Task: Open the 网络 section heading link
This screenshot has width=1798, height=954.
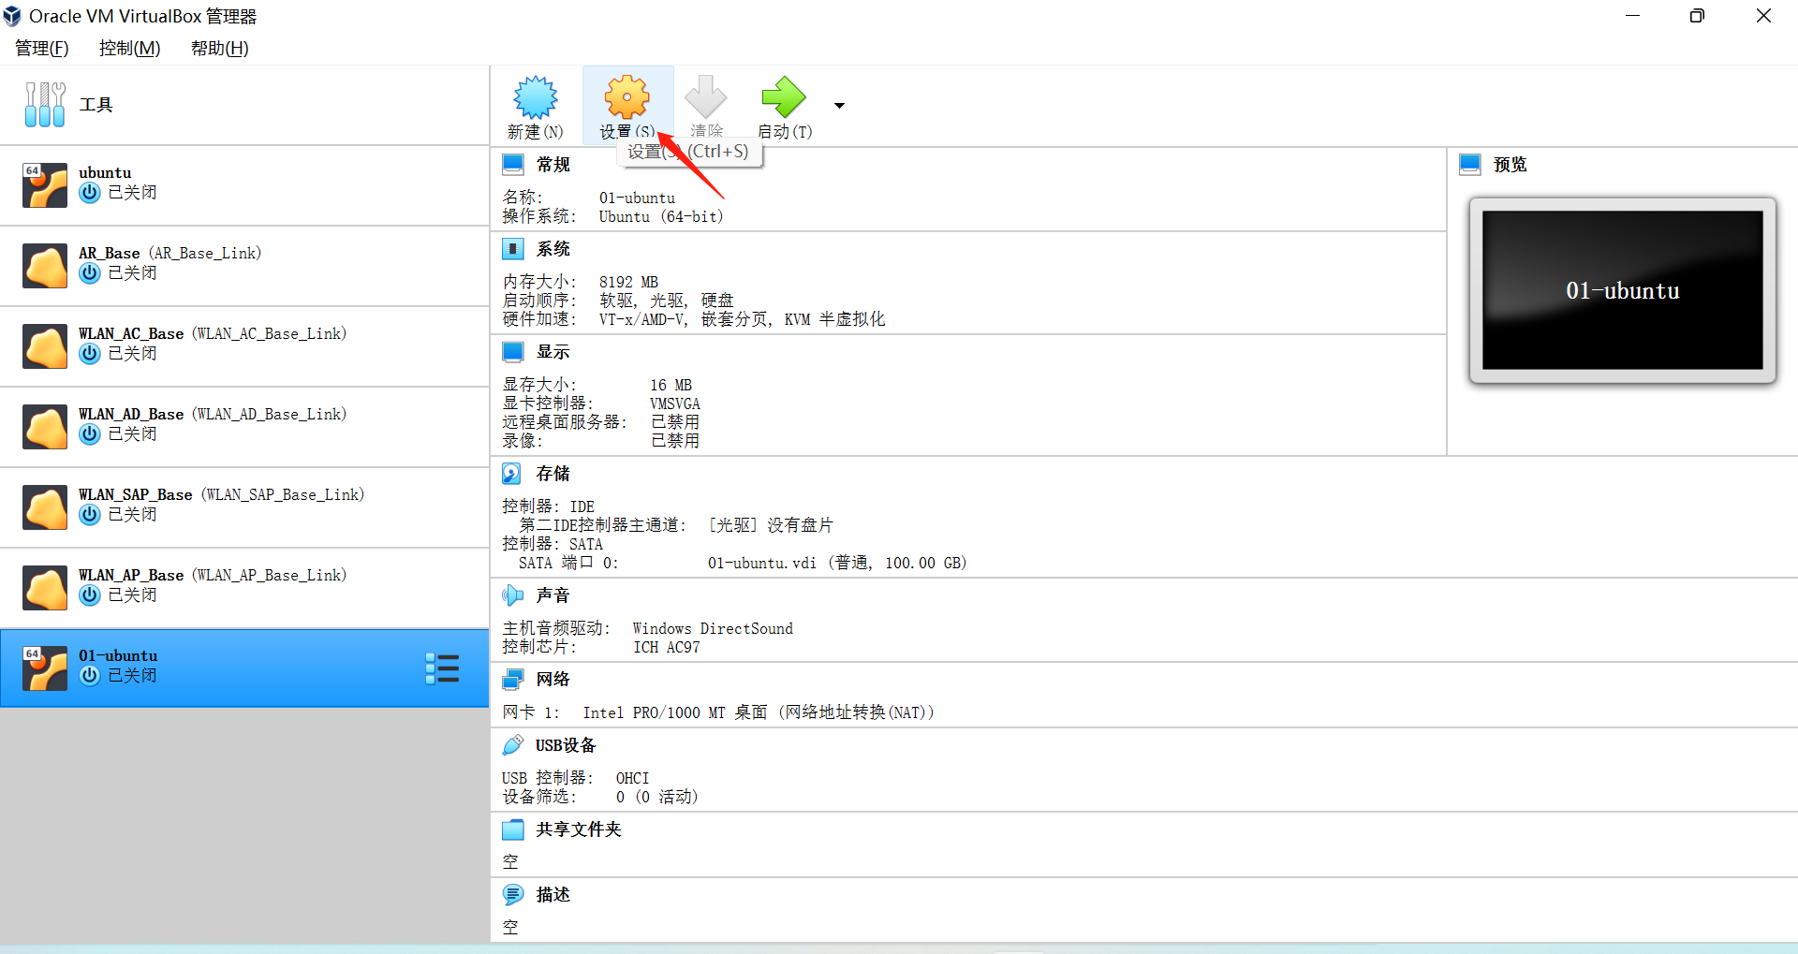Action: (x=553, y=680)
